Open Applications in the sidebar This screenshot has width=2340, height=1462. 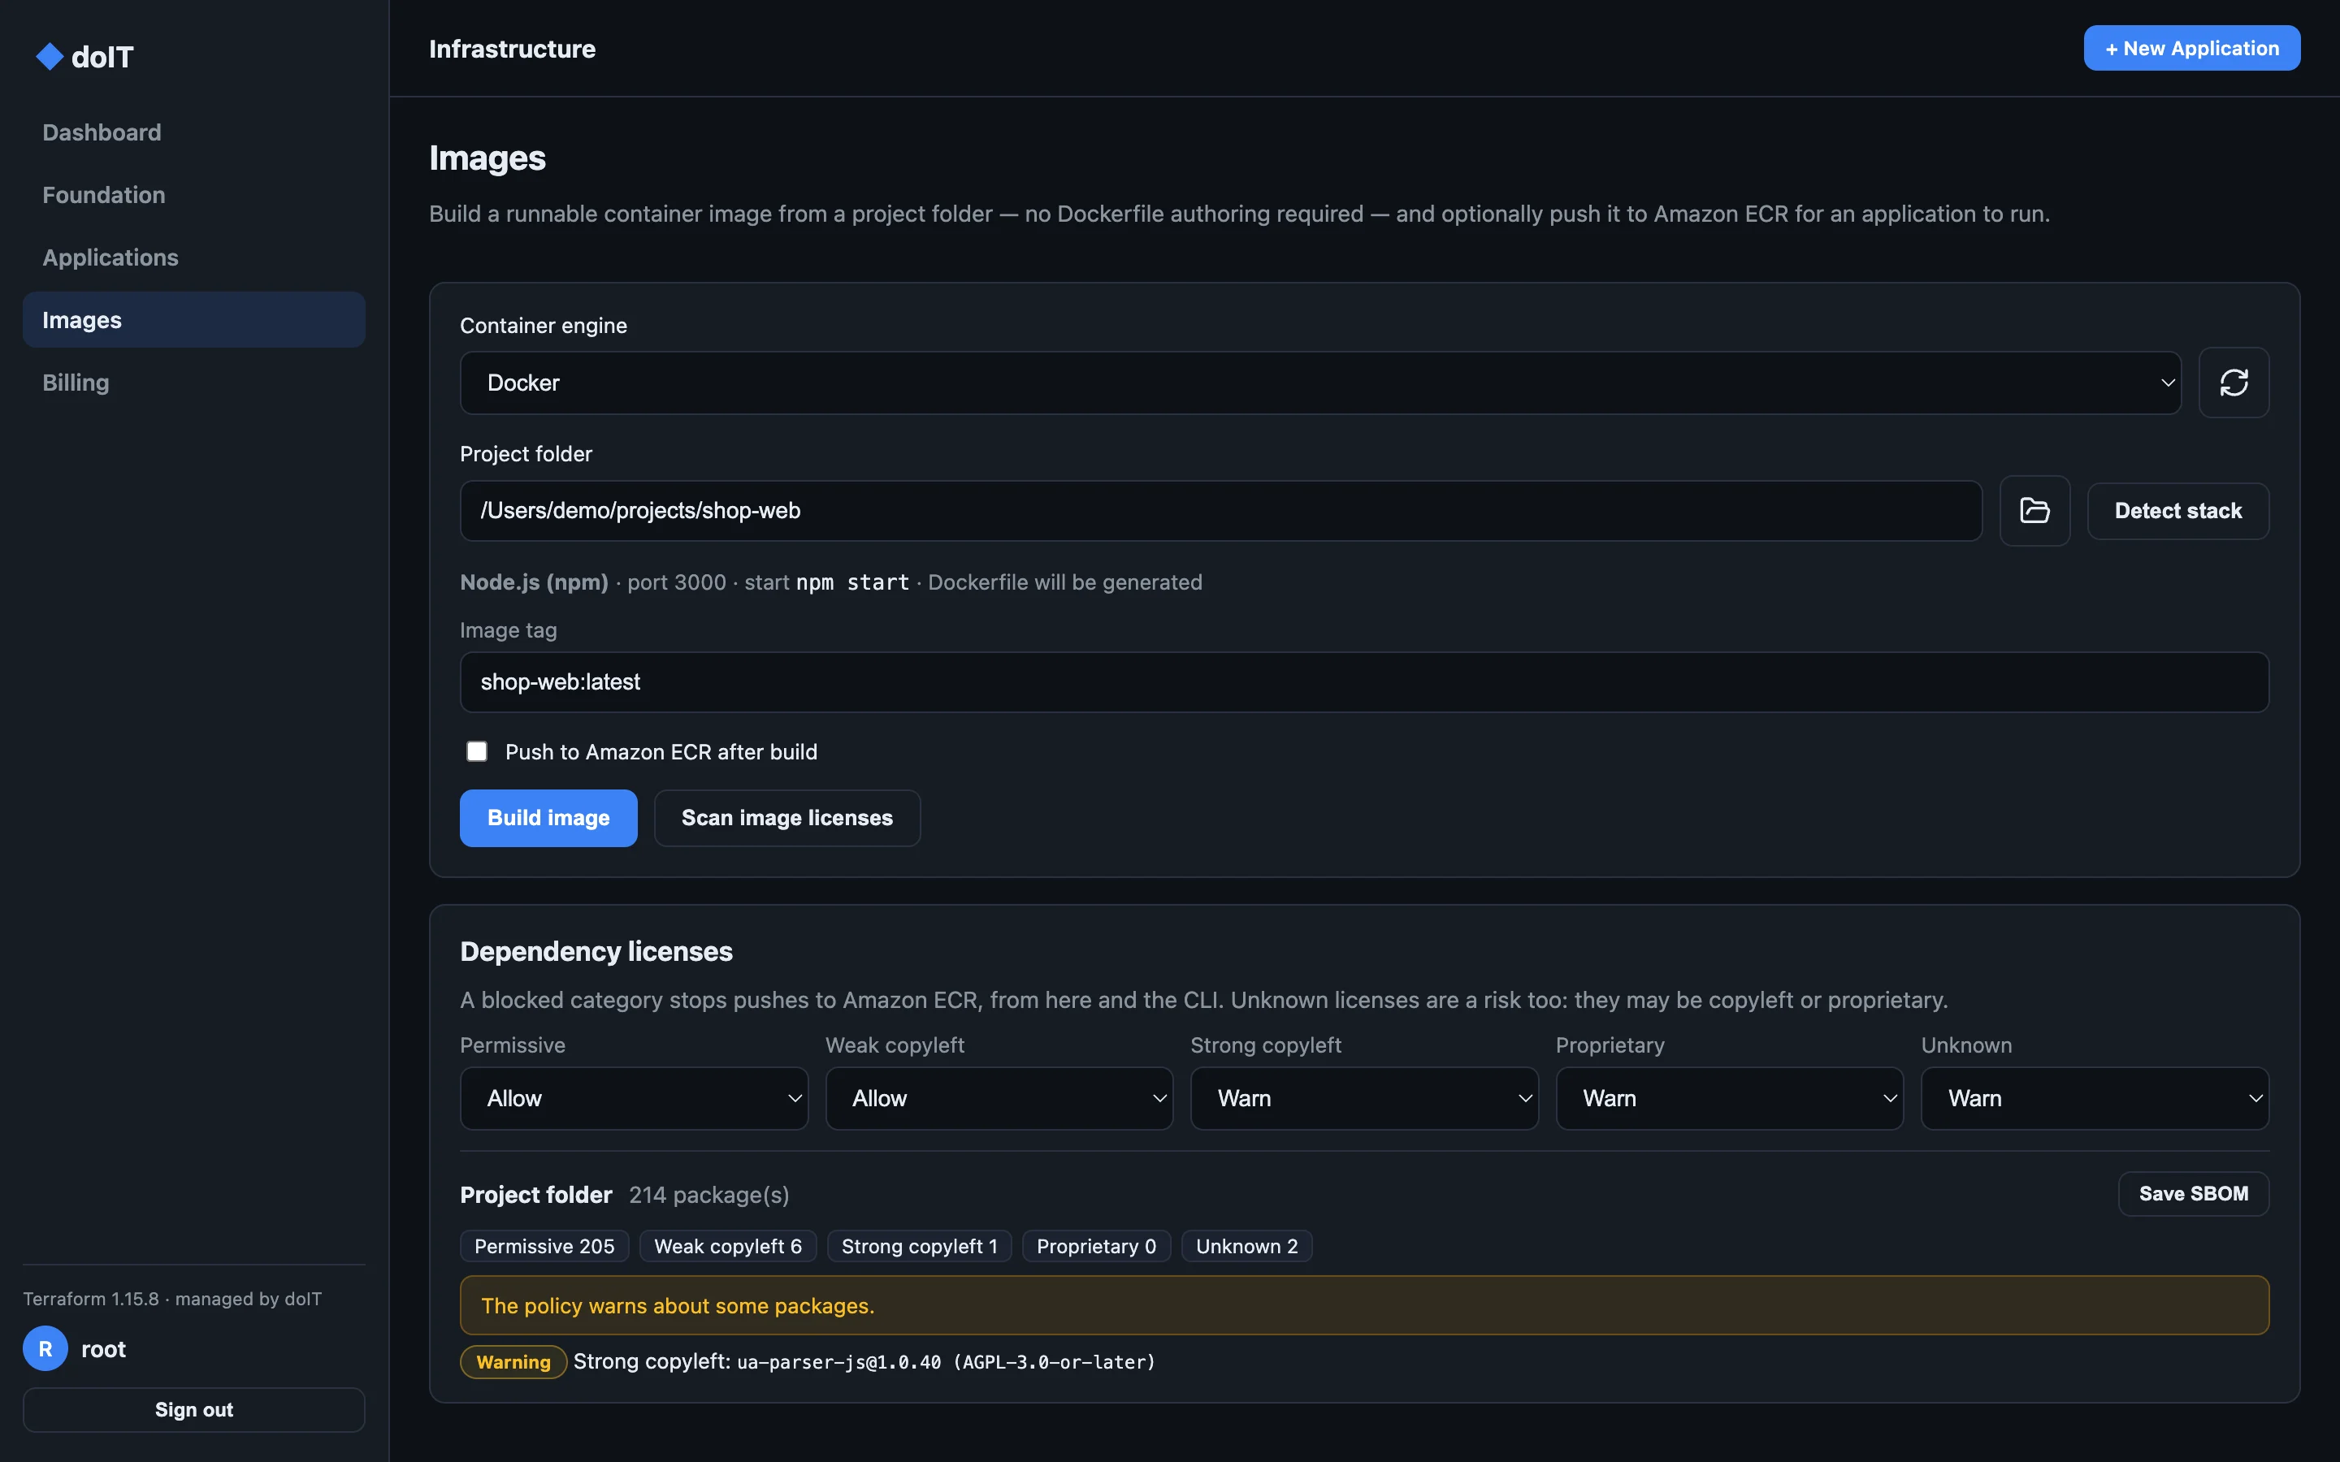[194, 257]
